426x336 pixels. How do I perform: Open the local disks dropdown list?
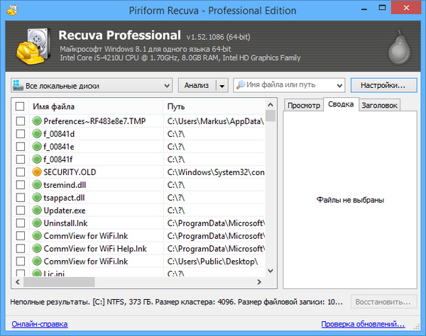(167, 86)
